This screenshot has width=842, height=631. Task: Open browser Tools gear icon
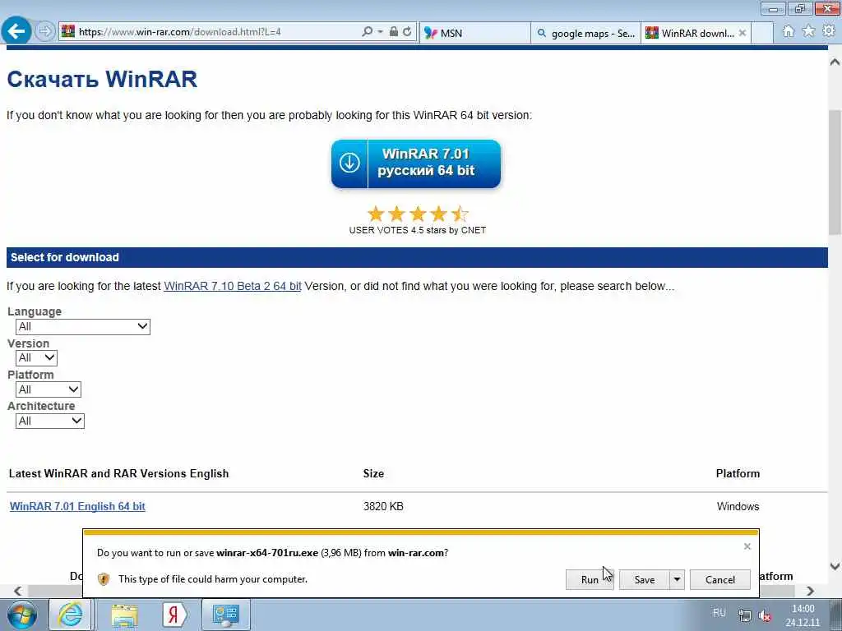pyautogui.click(x=829, y=32)
